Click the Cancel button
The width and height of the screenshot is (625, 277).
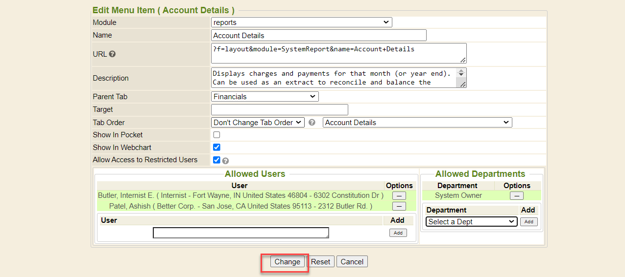click(352, 262)
